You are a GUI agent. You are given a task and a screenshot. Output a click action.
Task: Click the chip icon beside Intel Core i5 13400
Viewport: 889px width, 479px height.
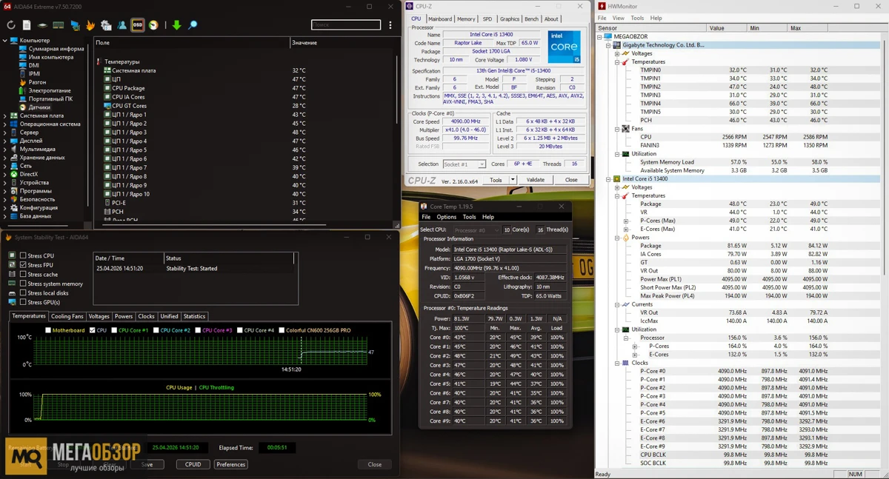pos(617,178)
